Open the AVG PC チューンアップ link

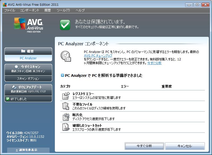click(98, 56)
